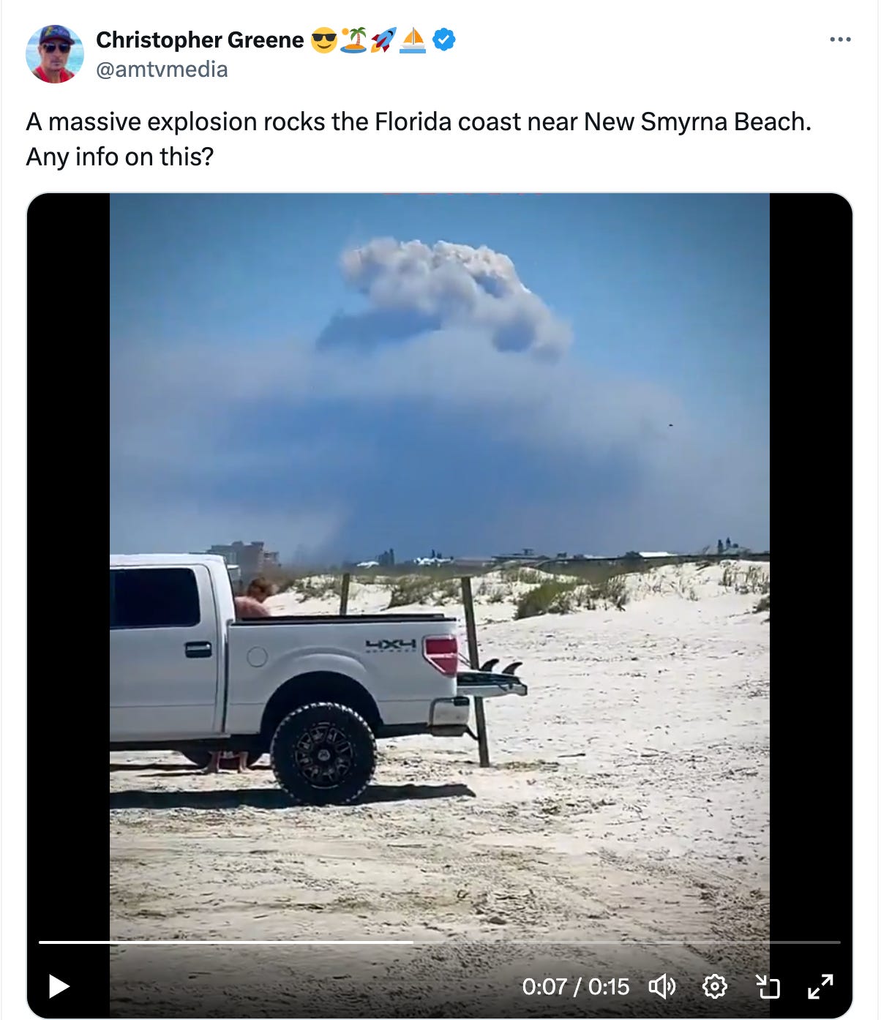Viewport: 881px width, 1020px height.
Task: Open the three-dot more options menu
Action: click(x=840, y=40)
